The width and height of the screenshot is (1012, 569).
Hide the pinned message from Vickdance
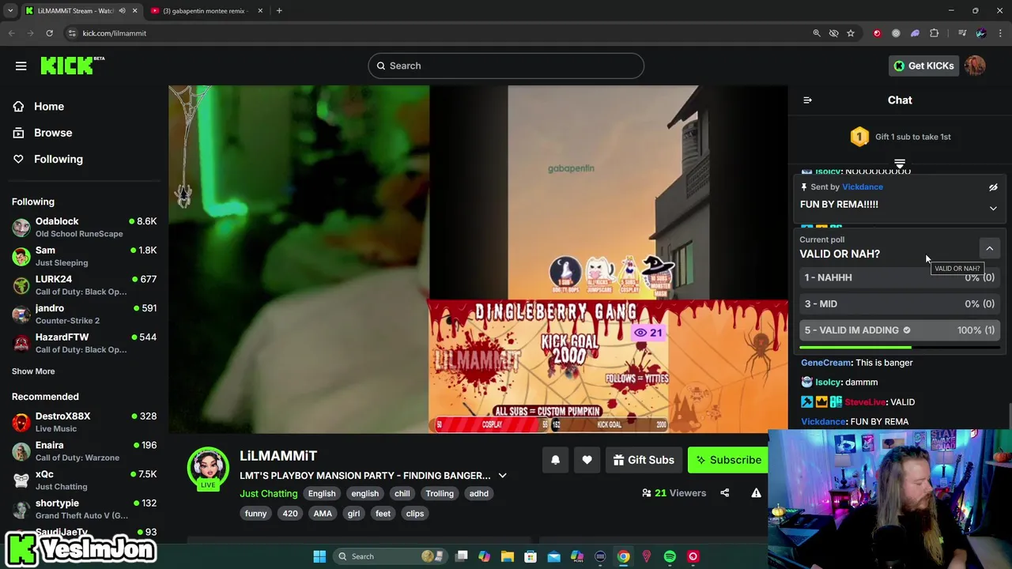[993, 187]
